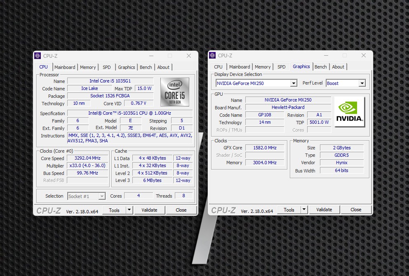The height and width of the screenshot is (276, 409).
Task: Expand the Perf Level Boost dropdown
Action: [x=362, y=83]
